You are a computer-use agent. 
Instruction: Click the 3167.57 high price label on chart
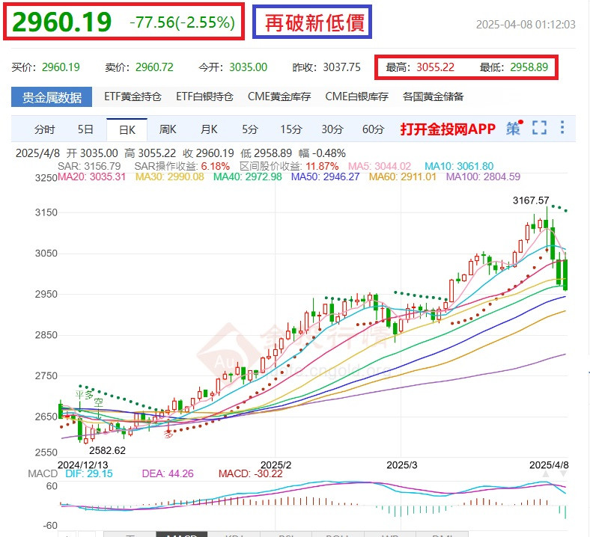(x=531, y=200)
